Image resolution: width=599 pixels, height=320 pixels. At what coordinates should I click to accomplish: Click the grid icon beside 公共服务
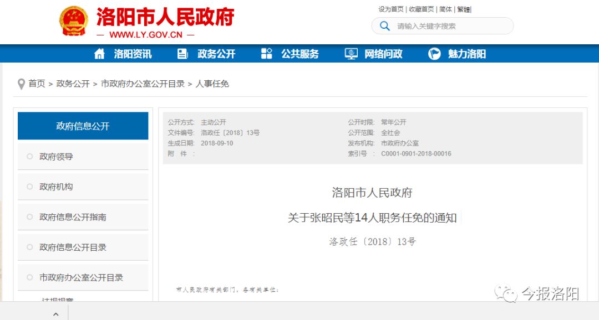[267, 54]
